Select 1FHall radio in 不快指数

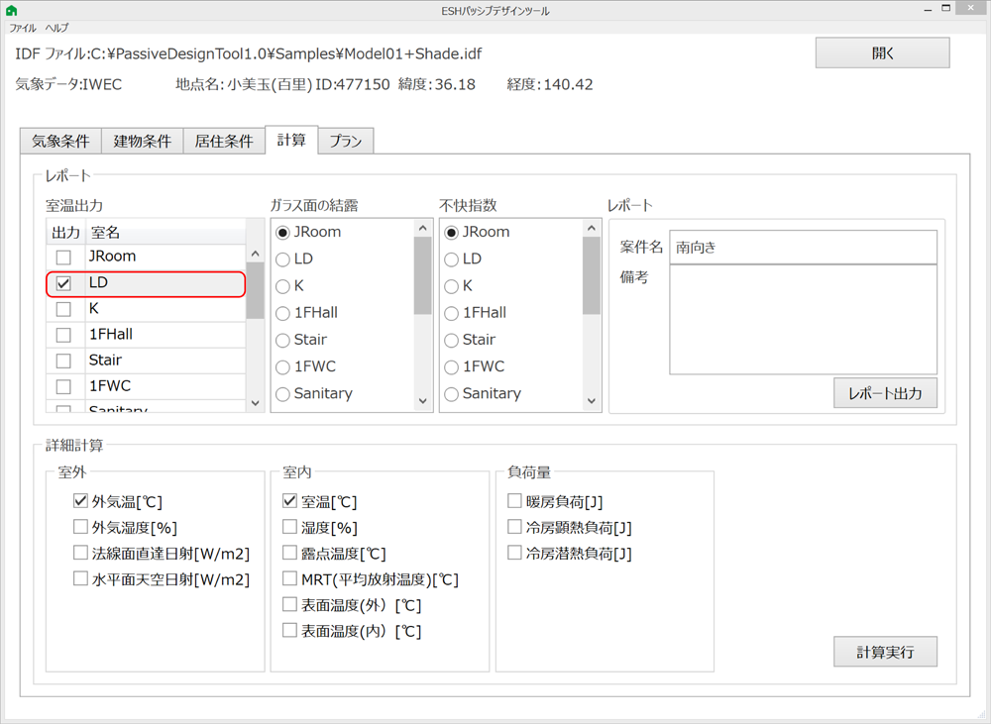coord(451,313)
